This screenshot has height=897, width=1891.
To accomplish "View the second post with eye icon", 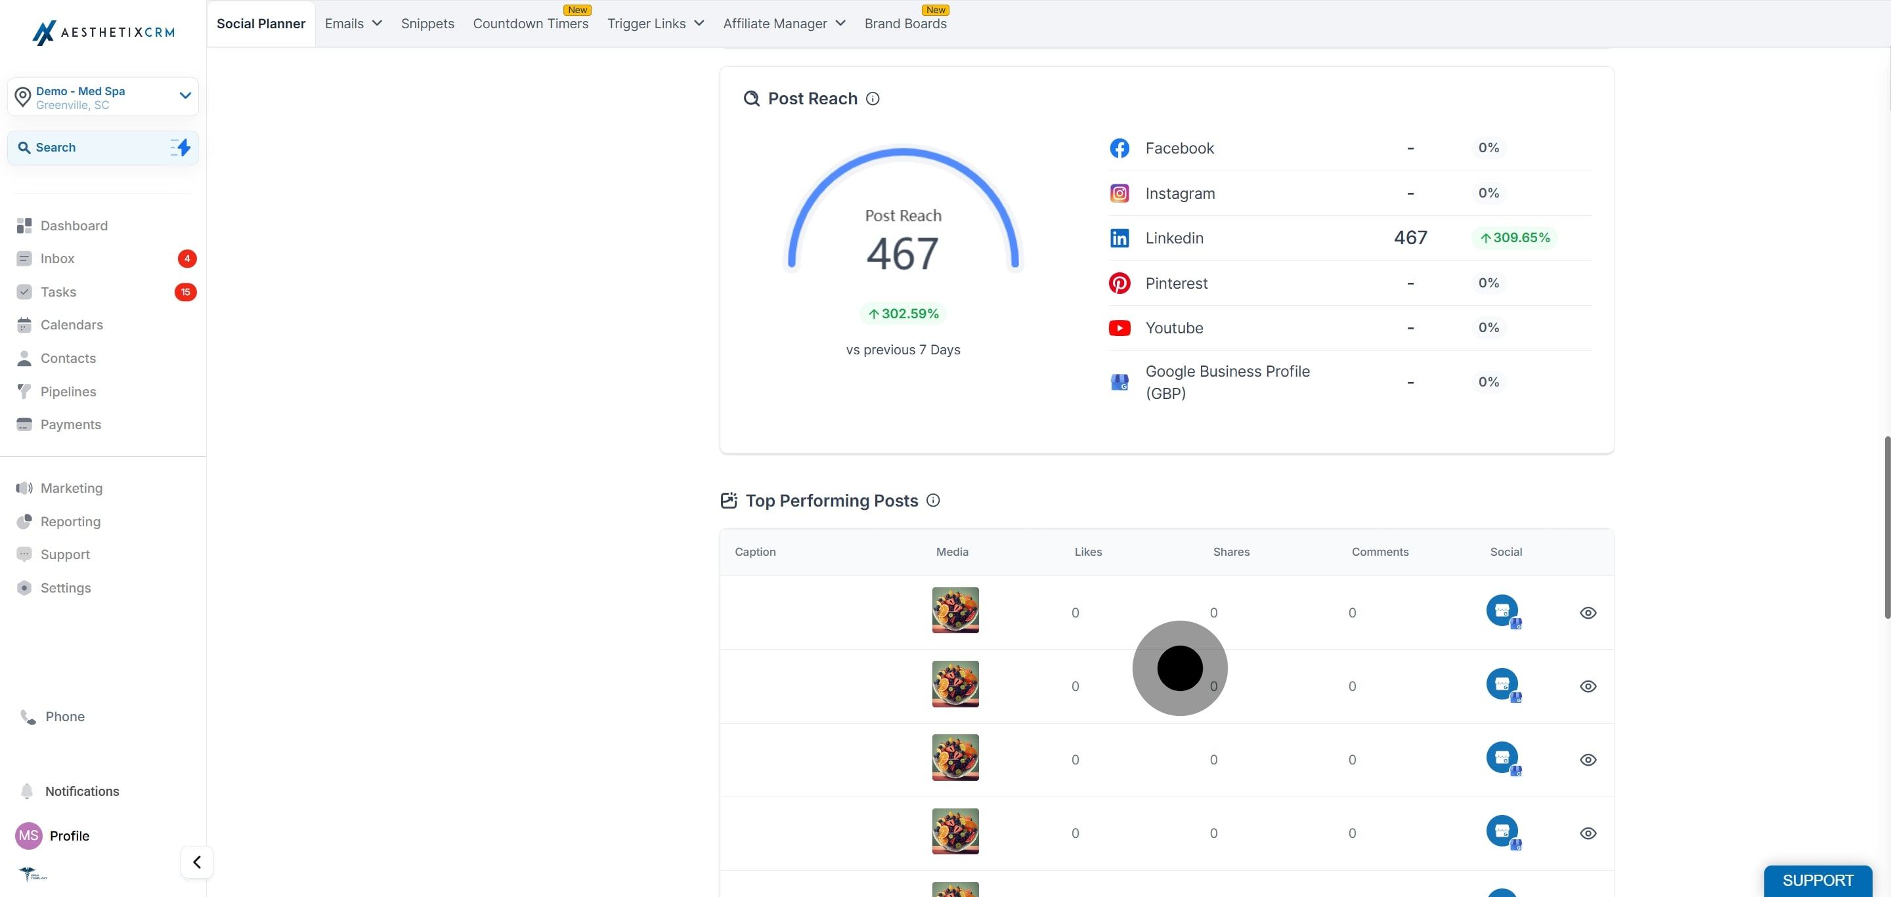I will point(1587,686).
